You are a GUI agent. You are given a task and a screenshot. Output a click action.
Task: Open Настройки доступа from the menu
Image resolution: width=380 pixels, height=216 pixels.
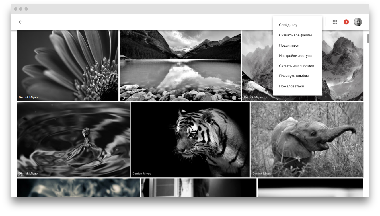tap(295, 56)
